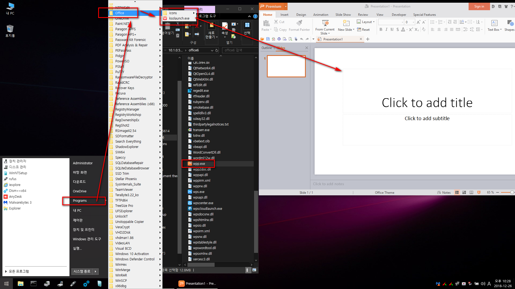This screenshot has height=289, width=515.
Task: Launch ksolaunch.exe from Office submenu
Action: (179, 18)
